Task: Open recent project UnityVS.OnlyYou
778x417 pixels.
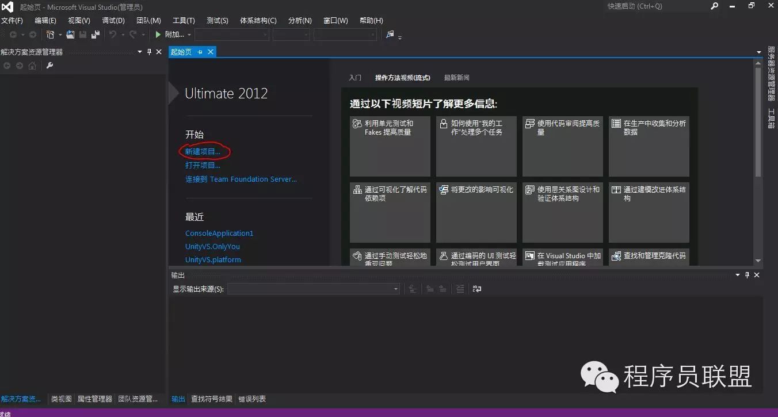Action: 212,246
